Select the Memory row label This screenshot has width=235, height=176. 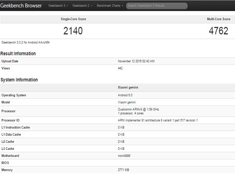[7, 170]
